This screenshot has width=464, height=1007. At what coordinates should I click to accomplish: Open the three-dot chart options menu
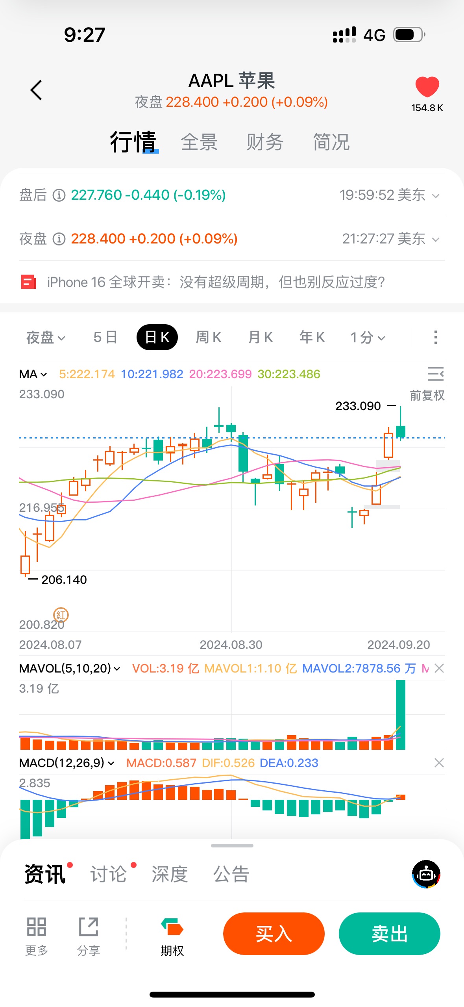click(435, 337)
